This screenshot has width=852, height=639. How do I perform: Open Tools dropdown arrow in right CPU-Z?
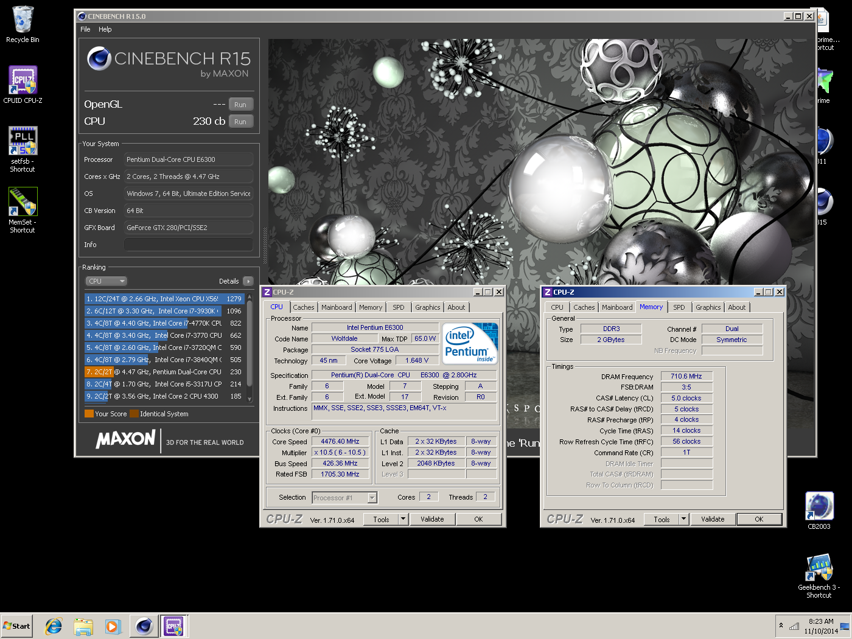[x=683, y=519]
